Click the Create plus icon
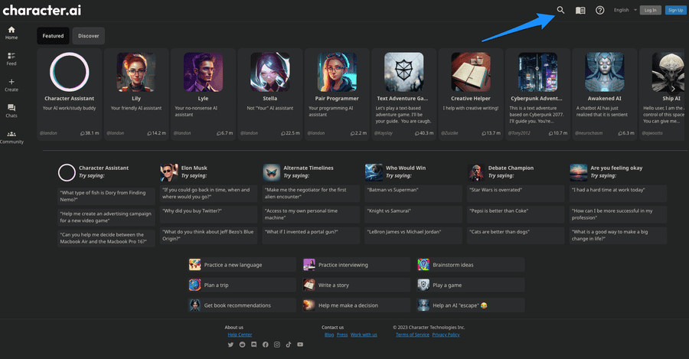The image size is (689, 359). click(x=11, y=85)
